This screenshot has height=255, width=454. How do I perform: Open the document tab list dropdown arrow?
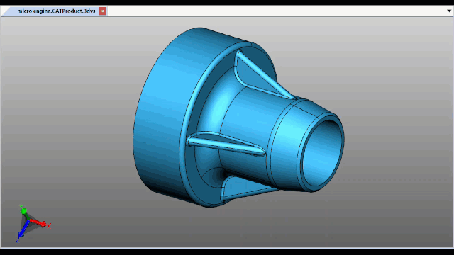(x=449, y=11)
